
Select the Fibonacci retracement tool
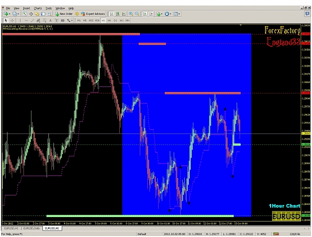(44, 20)
